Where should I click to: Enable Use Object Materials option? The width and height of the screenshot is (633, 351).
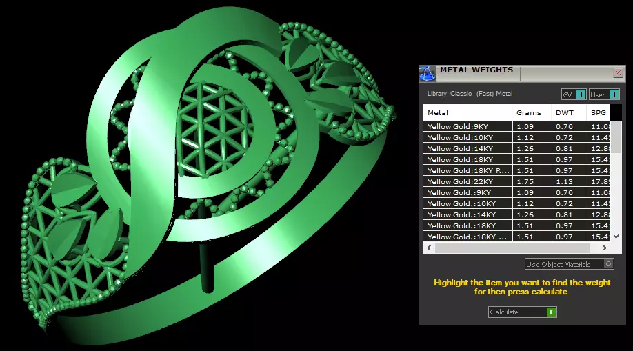click(x=569, y=264)
